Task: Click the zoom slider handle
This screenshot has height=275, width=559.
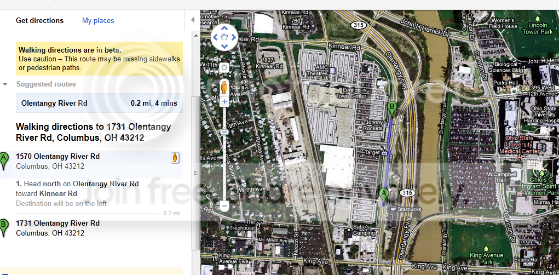Action: click(x=224, y=132)
